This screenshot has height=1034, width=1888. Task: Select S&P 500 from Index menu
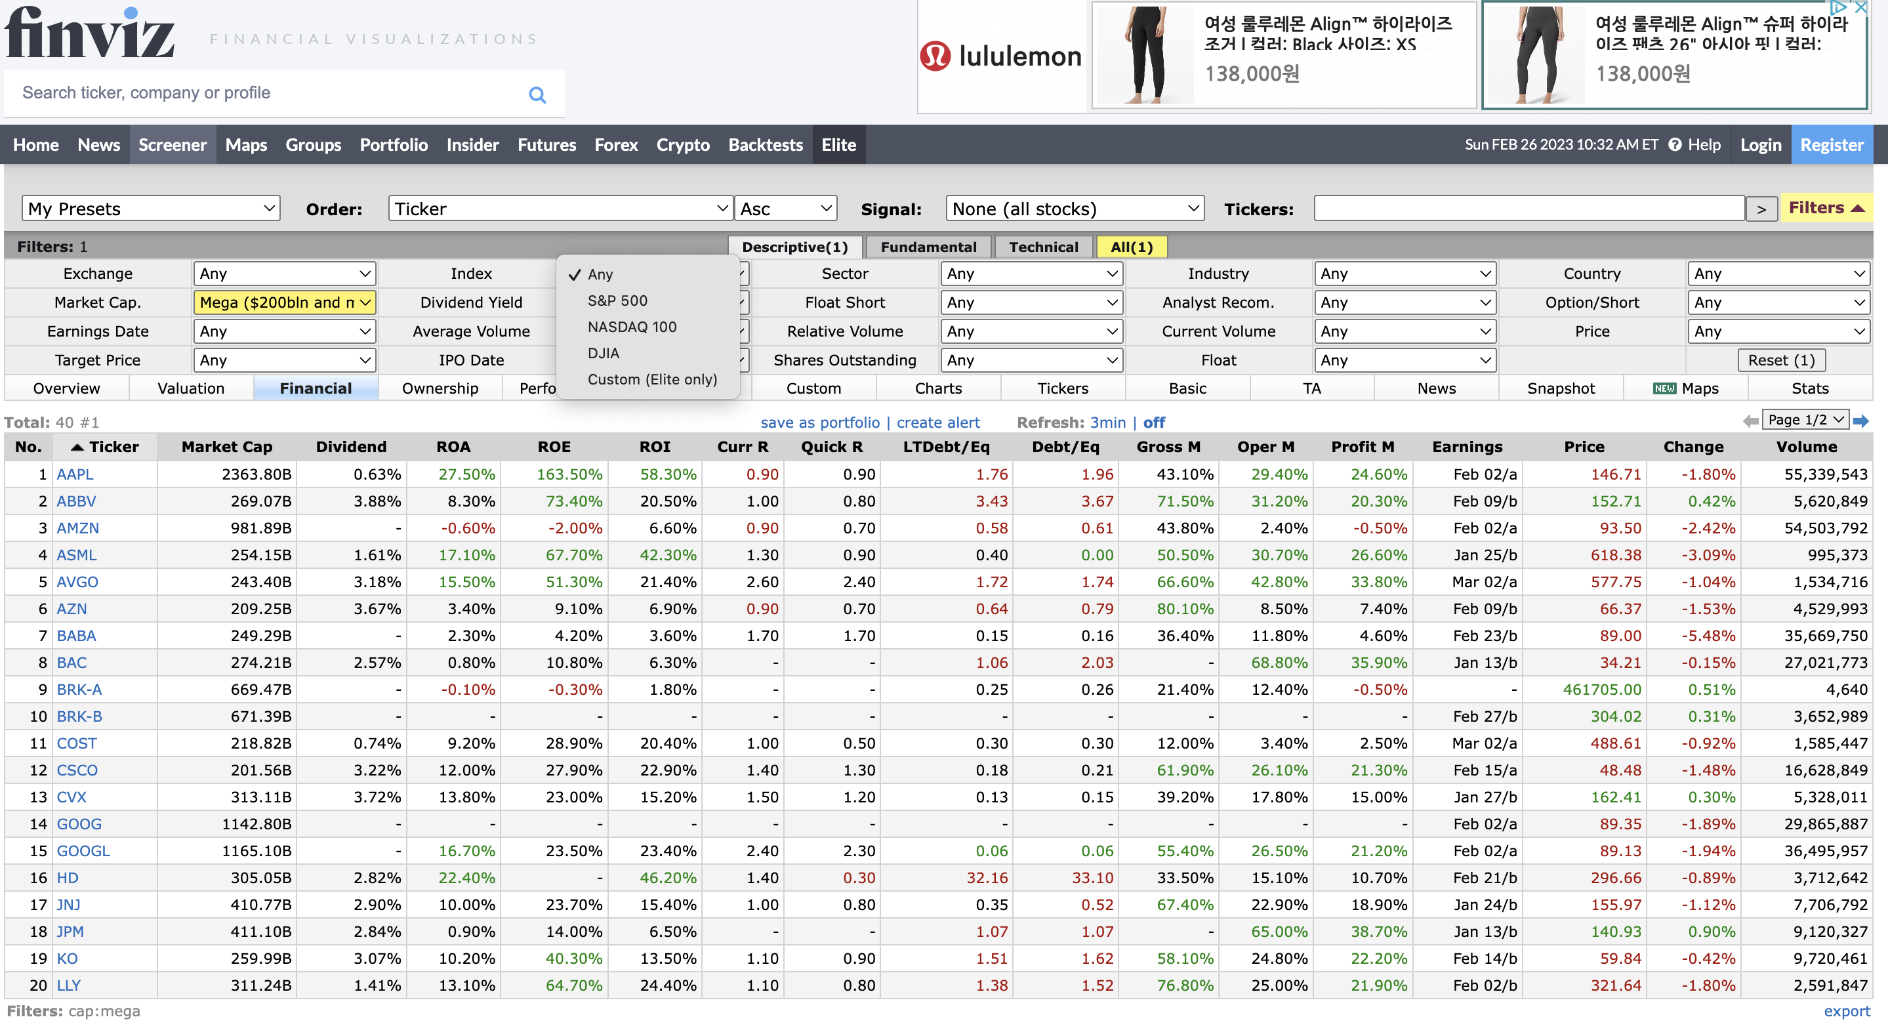pos(617,300)
